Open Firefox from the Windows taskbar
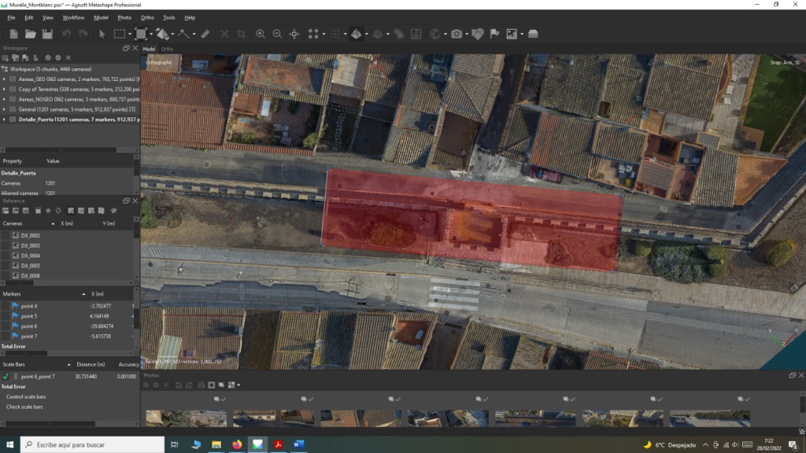The width and height of the screenshot is (806, 453). (237, 444)
